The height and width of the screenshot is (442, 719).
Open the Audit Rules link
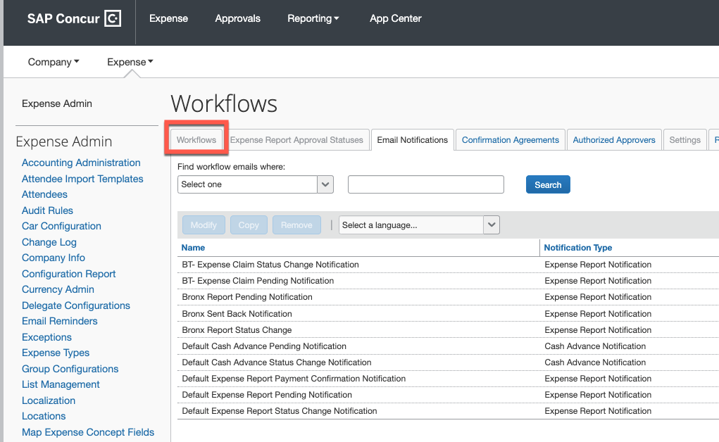(47, 210)
